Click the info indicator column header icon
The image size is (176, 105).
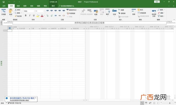[x=10, y=28]
